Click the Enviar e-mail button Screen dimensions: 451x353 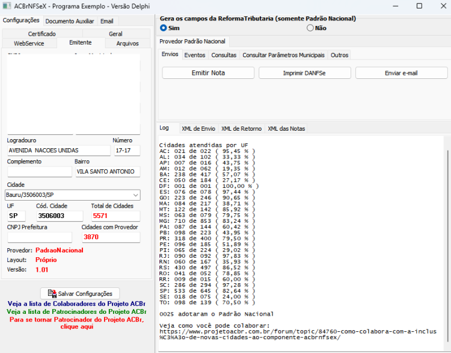[401, 73]
